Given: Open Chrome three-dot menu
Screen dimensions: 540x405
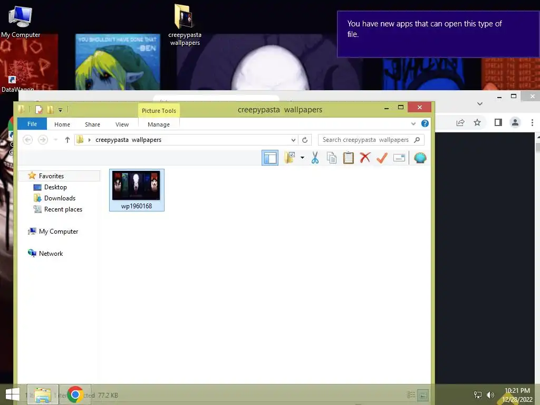Looking at the screenshot, I should [x=532, y=122].
